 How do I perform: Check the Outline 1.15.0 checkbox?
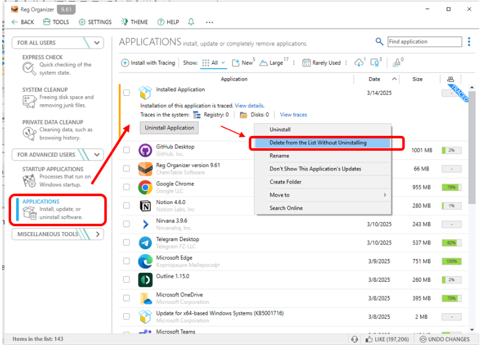coord(126,280)
